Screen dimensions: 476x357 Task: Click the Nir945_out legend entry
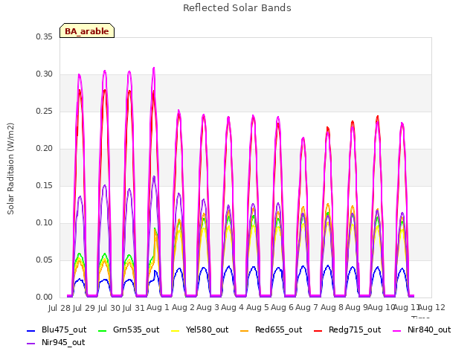coord(56,342)
